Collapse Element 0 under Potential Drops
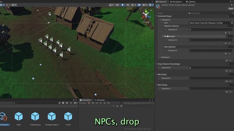Viewport: 234px width, 131px height. coord(161,20)
